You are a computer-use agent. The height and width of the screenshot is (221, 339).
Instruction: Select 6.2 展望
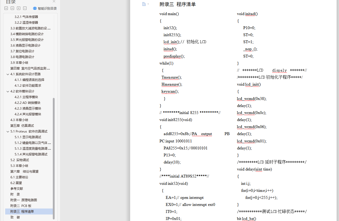(x=16, y=183)
